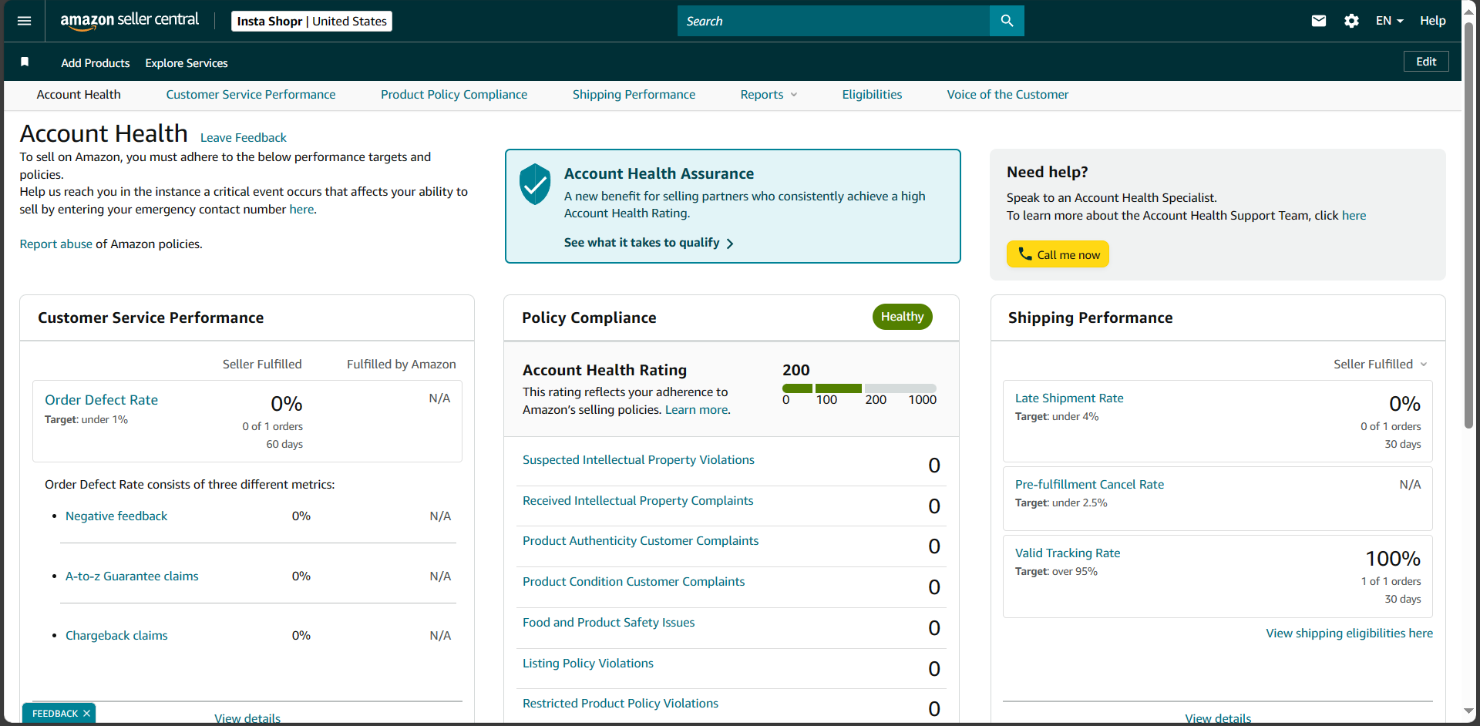Click the Report abuse link
1480x726 pixels.
pos(55,244)
